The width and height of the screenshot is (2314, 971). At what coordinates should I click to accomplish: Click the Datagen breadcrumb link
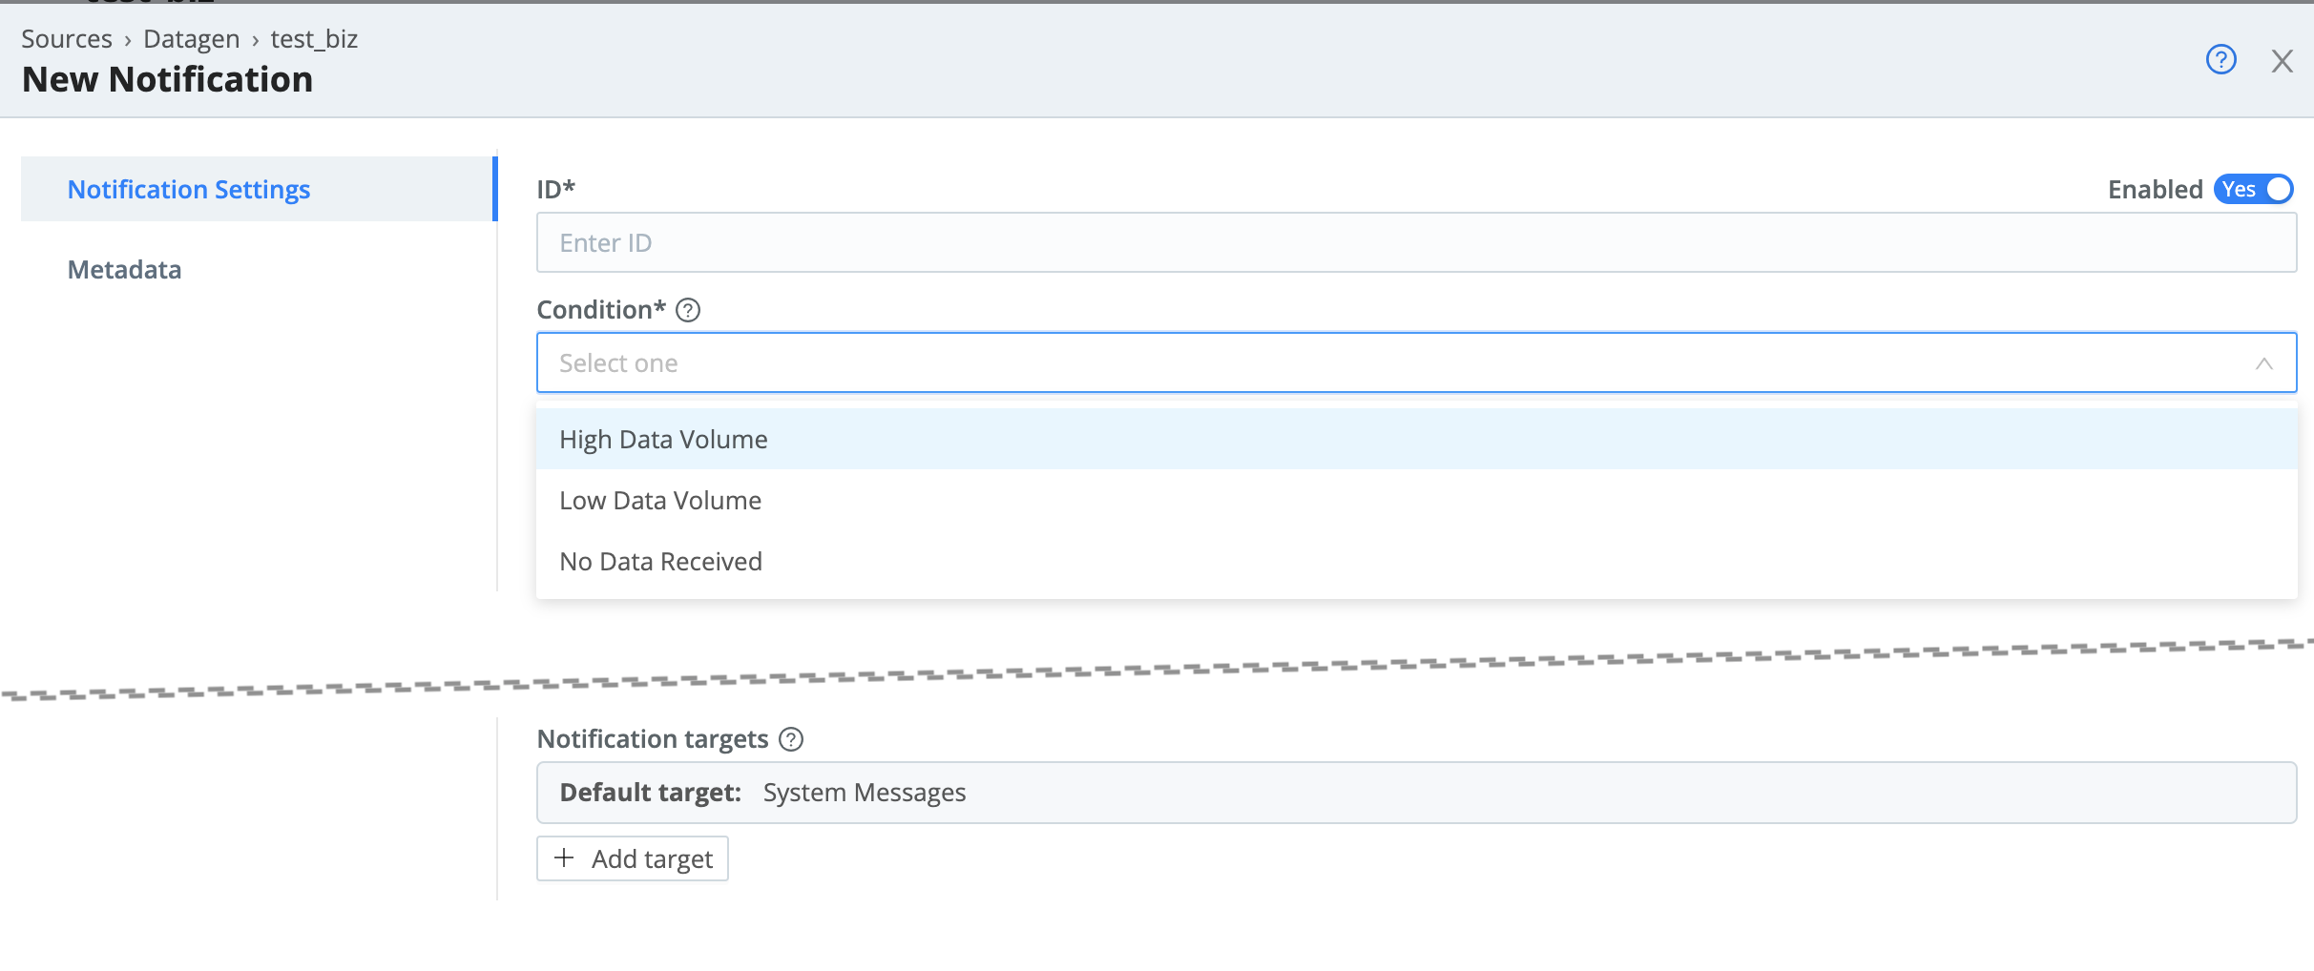[x=191, y=38]
